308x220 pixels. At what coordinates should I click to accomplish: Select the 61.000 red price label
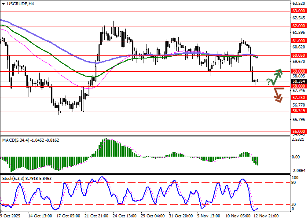(298, 41)
